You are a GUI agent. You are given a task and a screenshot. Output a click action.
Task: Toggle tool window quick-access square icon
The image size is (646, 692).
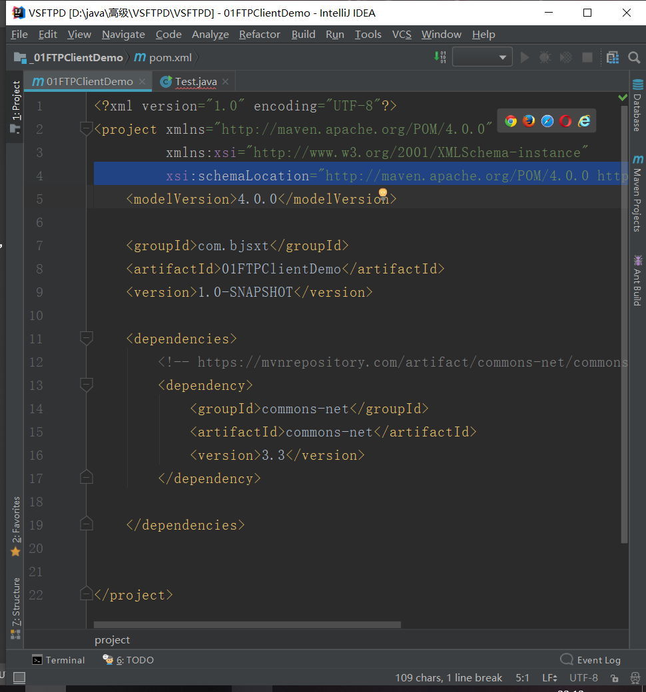pos(19,677)
